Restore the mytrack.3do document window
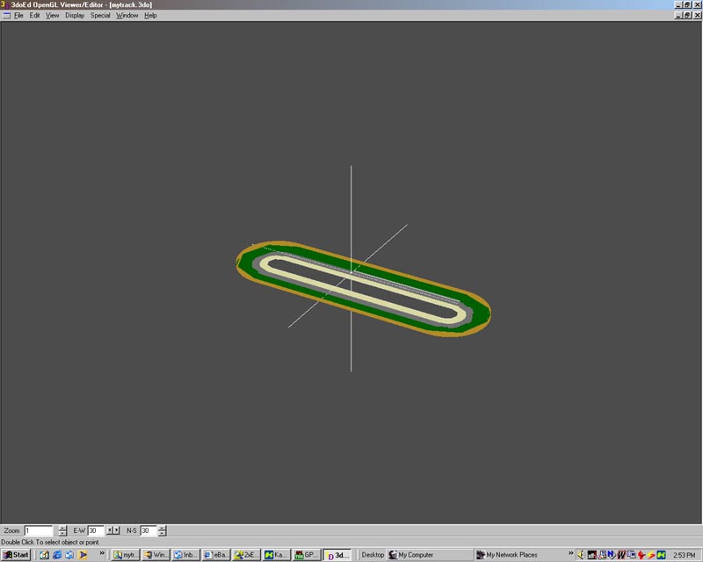Screen dimensions: 703x562 click(687, 15)
